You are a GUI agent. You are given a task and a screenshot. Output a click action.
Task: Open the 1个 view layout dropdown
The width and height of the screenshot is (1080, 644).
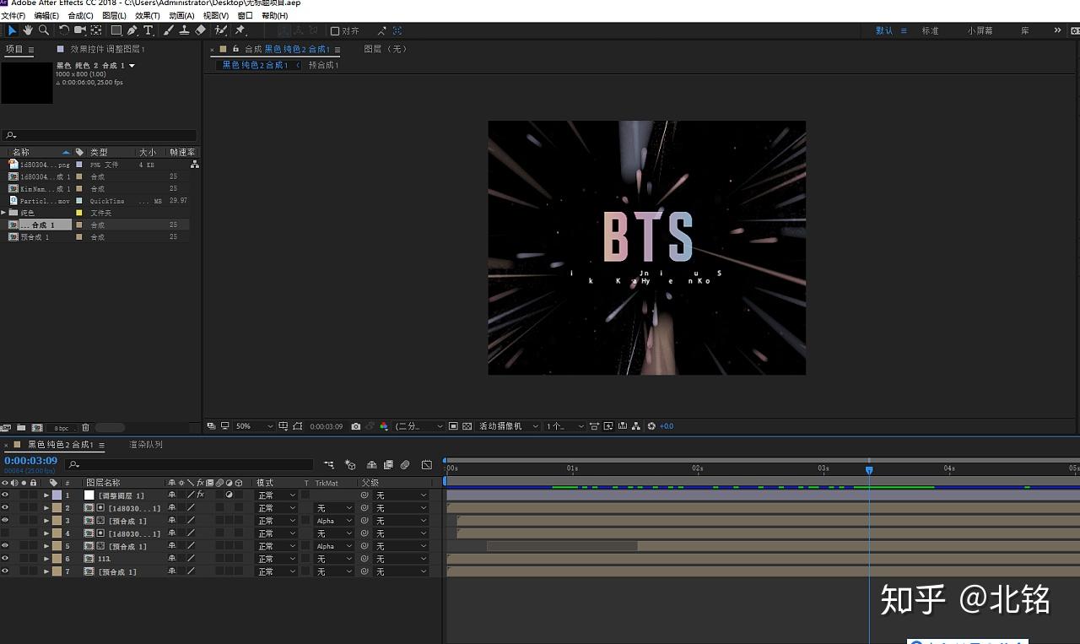(x=564, y=426)
